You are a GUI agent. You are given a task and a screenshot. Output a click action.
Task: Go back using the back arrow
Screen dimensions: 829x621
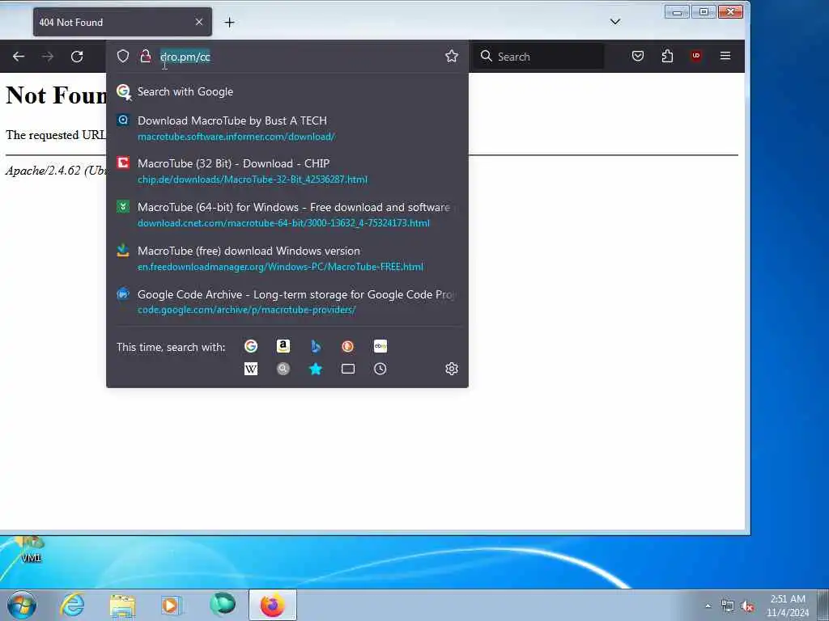19,57
